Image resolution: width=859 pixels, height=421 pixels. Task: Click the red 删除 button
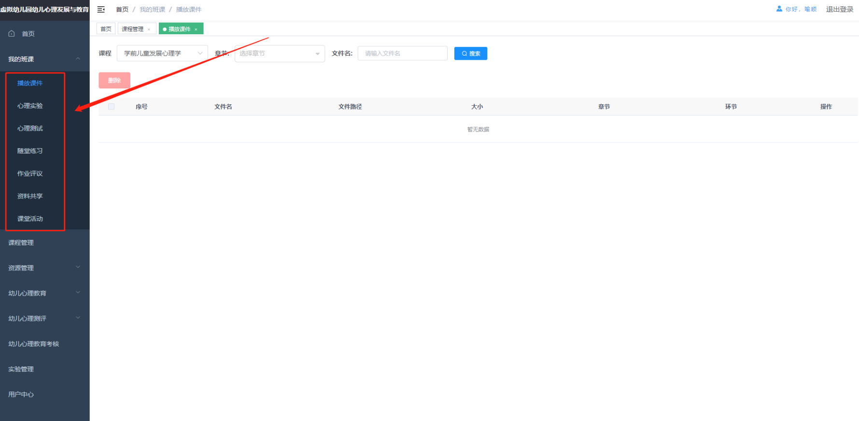[114, 81]
